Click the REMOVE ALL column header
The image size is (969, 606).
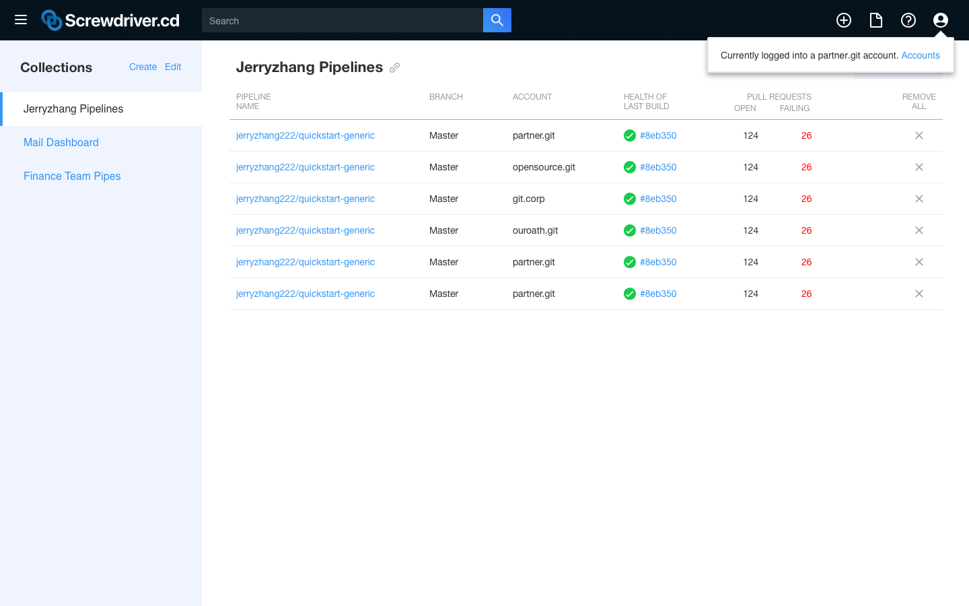click(919, 102)
